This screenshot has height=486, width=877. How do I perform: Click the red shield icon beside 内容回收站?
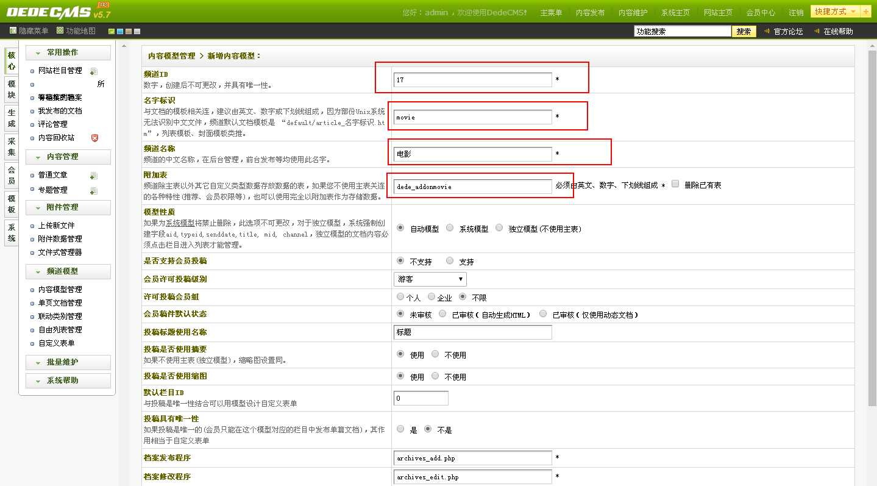tap(94, 138)
